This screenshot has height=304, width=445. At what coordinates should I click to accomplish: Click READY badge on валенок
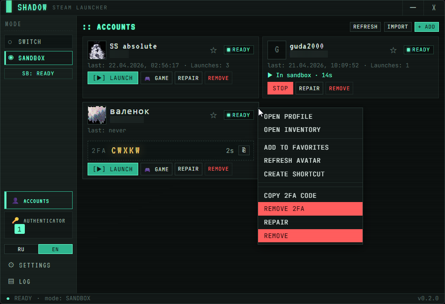239,115
